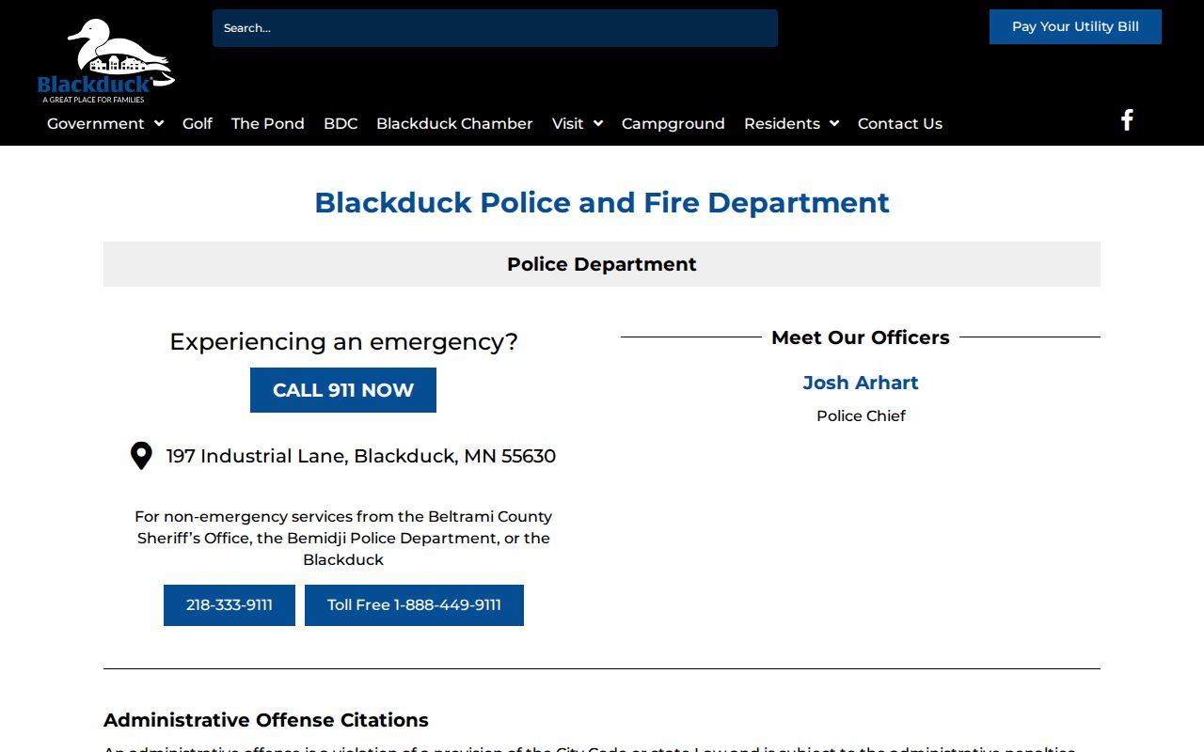Click the map pin location icon

click(x=141, y=456)
